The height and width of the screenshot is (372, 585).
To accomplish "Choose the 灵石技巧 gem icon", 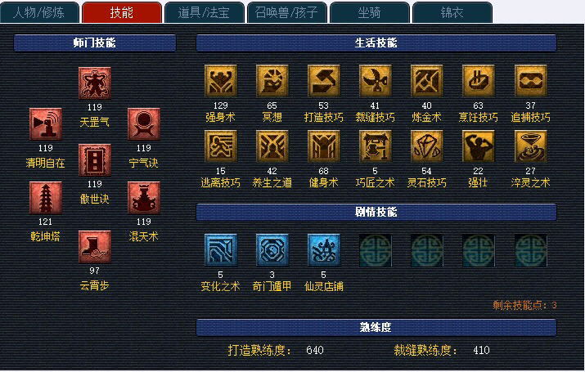I will [427, 146].
